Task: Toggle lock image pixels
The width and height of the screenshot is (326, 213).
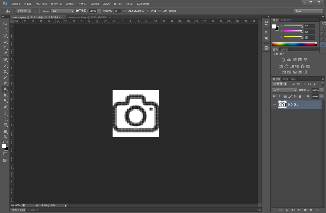Action: (290, 97)
